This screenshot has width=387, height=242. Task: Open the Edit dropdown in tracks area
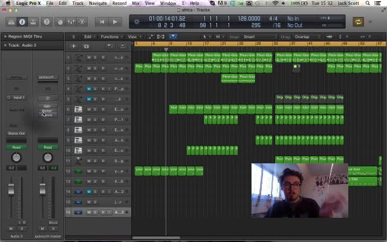[89, 36]
